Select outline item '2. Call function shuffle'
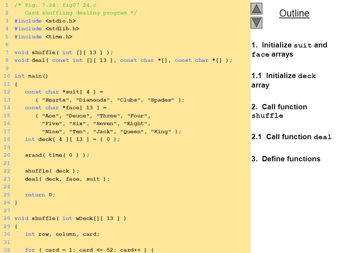Image resolution: width=338 pixels, height=253 pixels. pos(279,111)
